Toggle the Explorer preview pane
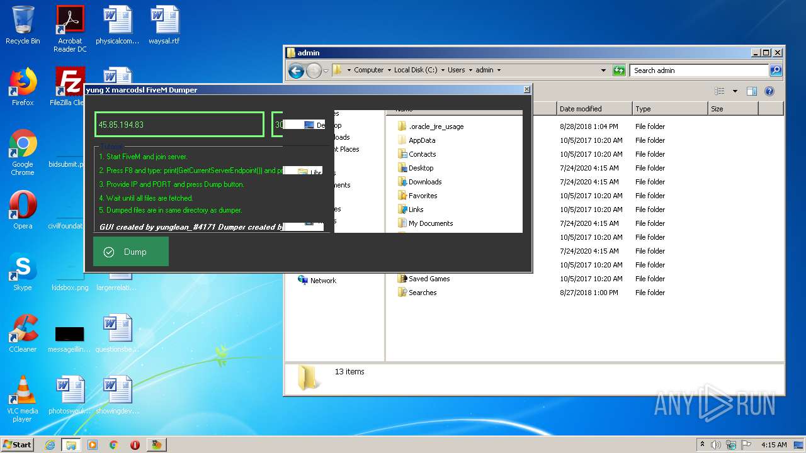Image resolution: width=806 pixels, height=453 pixels. [x=751, y=91]
